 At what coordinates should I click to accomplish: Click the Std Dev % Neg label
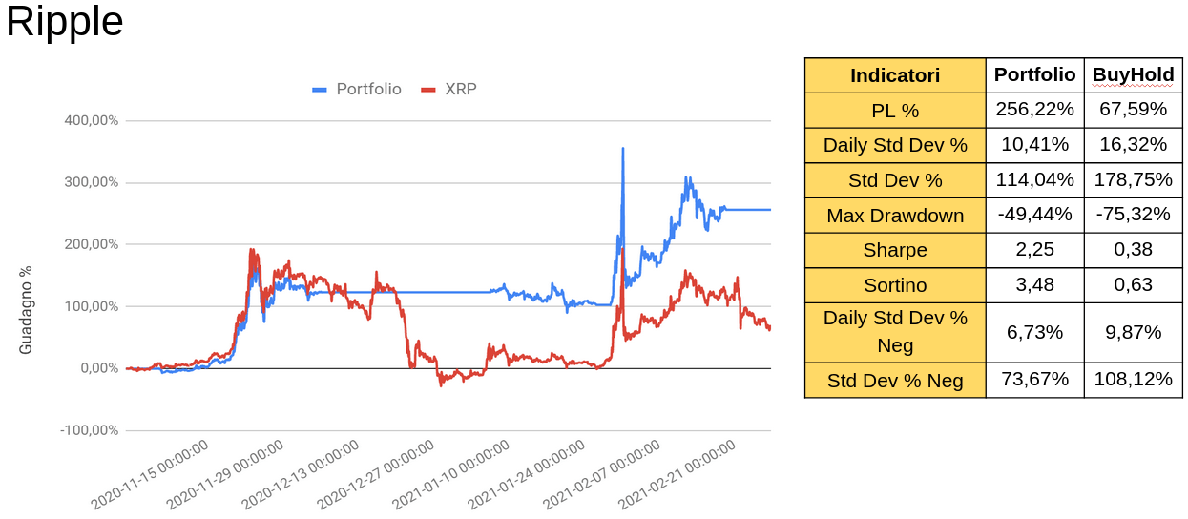pos(894,381)
